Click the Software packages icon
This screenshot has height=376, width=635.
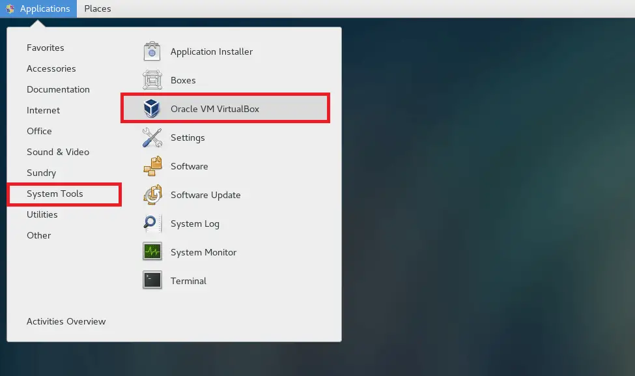tap(152, 166)
